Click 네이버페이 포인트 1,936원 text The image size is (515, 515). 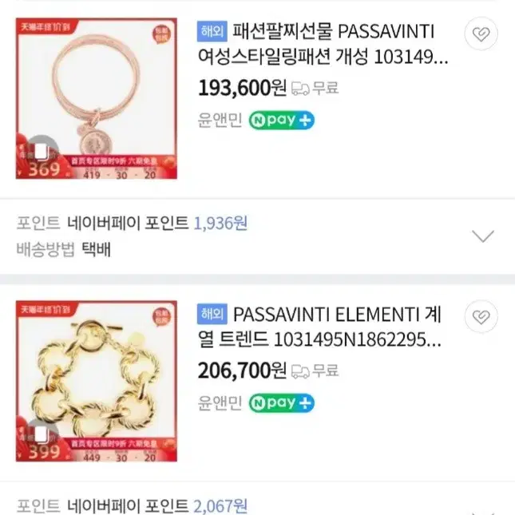click(x=157, y=224)
